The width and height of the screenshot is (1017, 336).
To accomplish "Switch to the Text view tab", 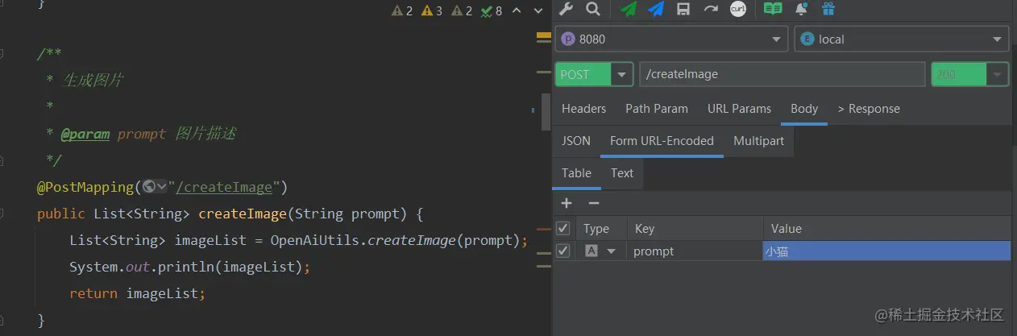I will click(x=622, y=173).
